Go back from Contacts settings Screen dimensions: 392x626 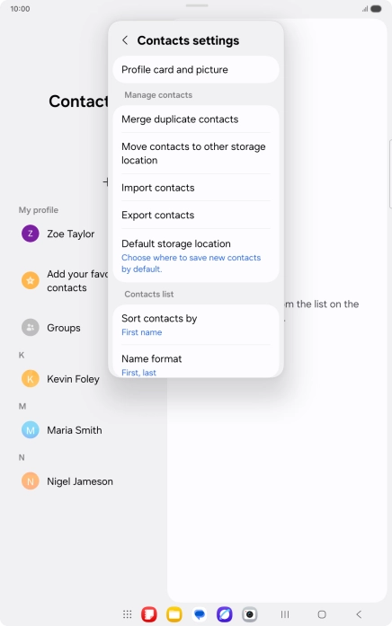[x=125, y=40]
